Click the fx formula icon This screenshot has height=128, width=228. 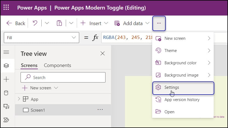[95, 38]
